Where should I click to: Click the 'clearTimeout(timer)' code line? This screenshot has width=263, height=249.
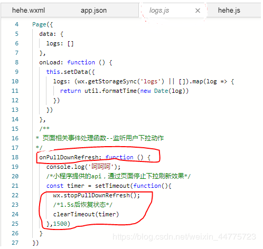point(86,214)
